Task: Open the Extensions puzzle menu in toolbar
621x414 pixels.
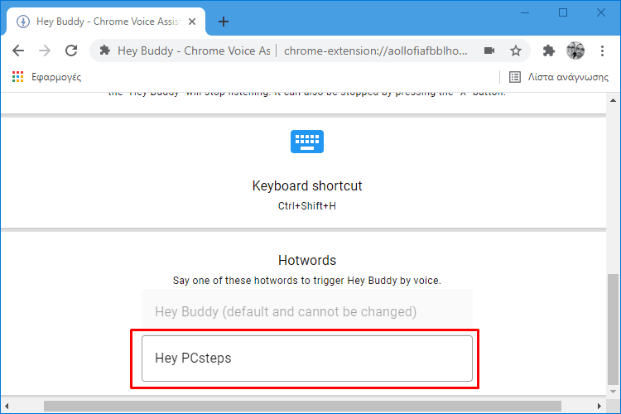Action: (x=548, y=51)
